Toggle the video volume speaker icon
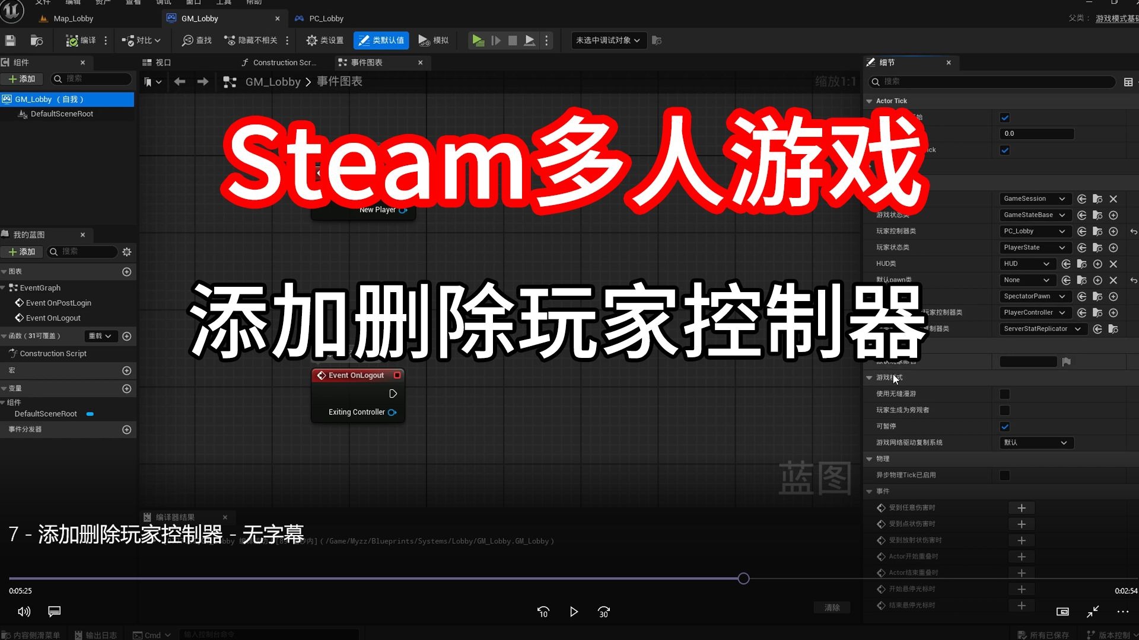 point(24,612)
